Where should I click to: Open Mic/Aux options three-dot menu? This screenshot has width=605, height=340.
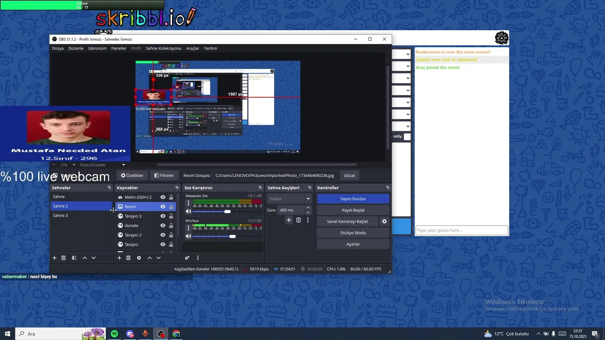pyautogui.click(x=188, y=228)
